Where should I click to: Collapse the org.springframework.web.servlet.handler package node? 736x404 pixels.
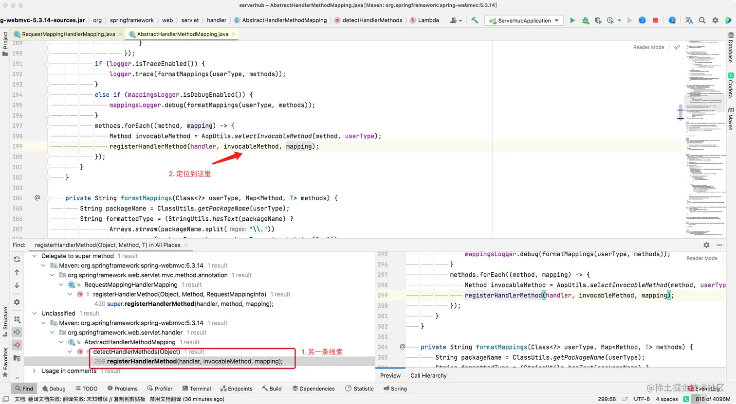coord(52,333)
